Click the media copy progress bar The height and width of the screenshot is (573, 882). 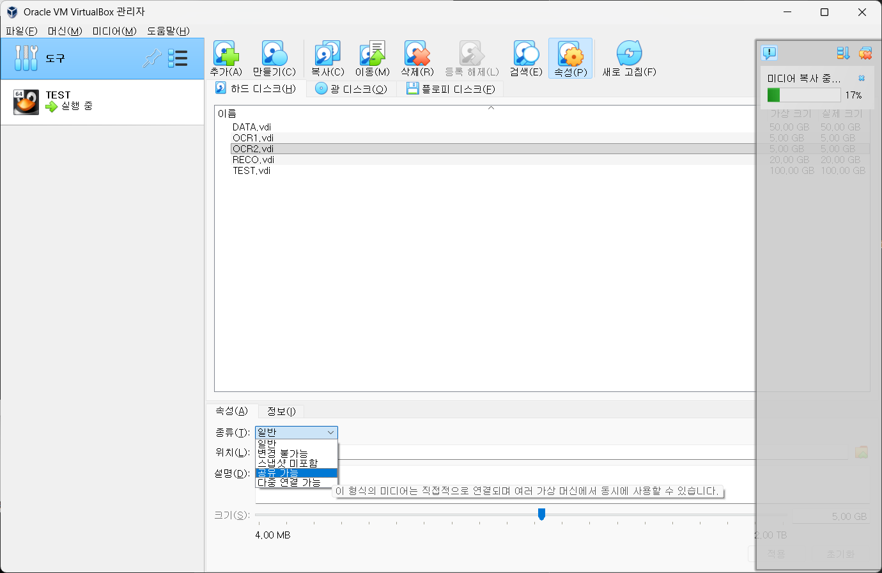pyautogui.click(x=804, y=95)
